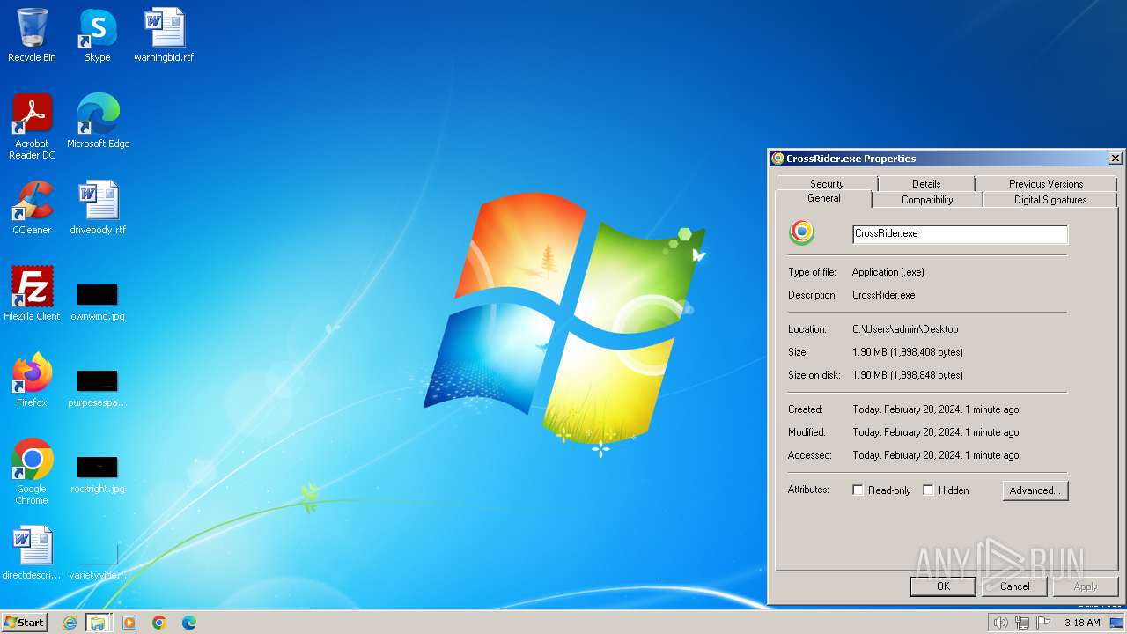1127x634 pixels.
Task: Click the volume speaker tray icon
Action: (1000, 623)
